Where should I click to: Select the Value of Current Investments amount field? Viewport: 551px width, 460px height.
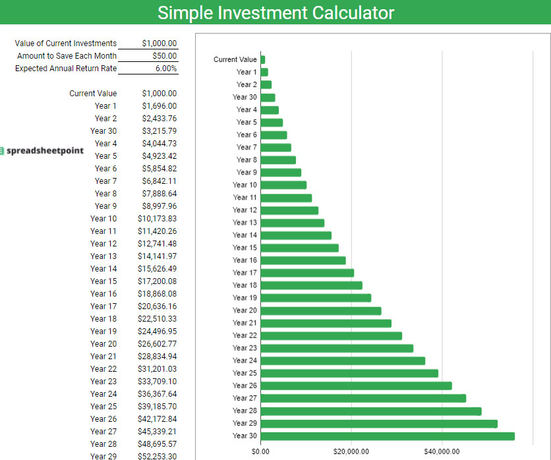159,43
